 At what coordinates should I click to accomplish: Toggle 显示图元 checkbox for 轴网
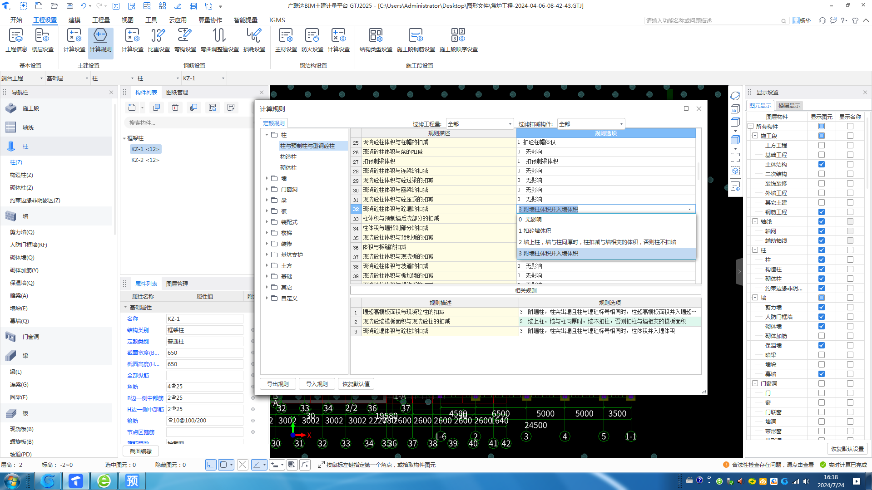[822, 231]
